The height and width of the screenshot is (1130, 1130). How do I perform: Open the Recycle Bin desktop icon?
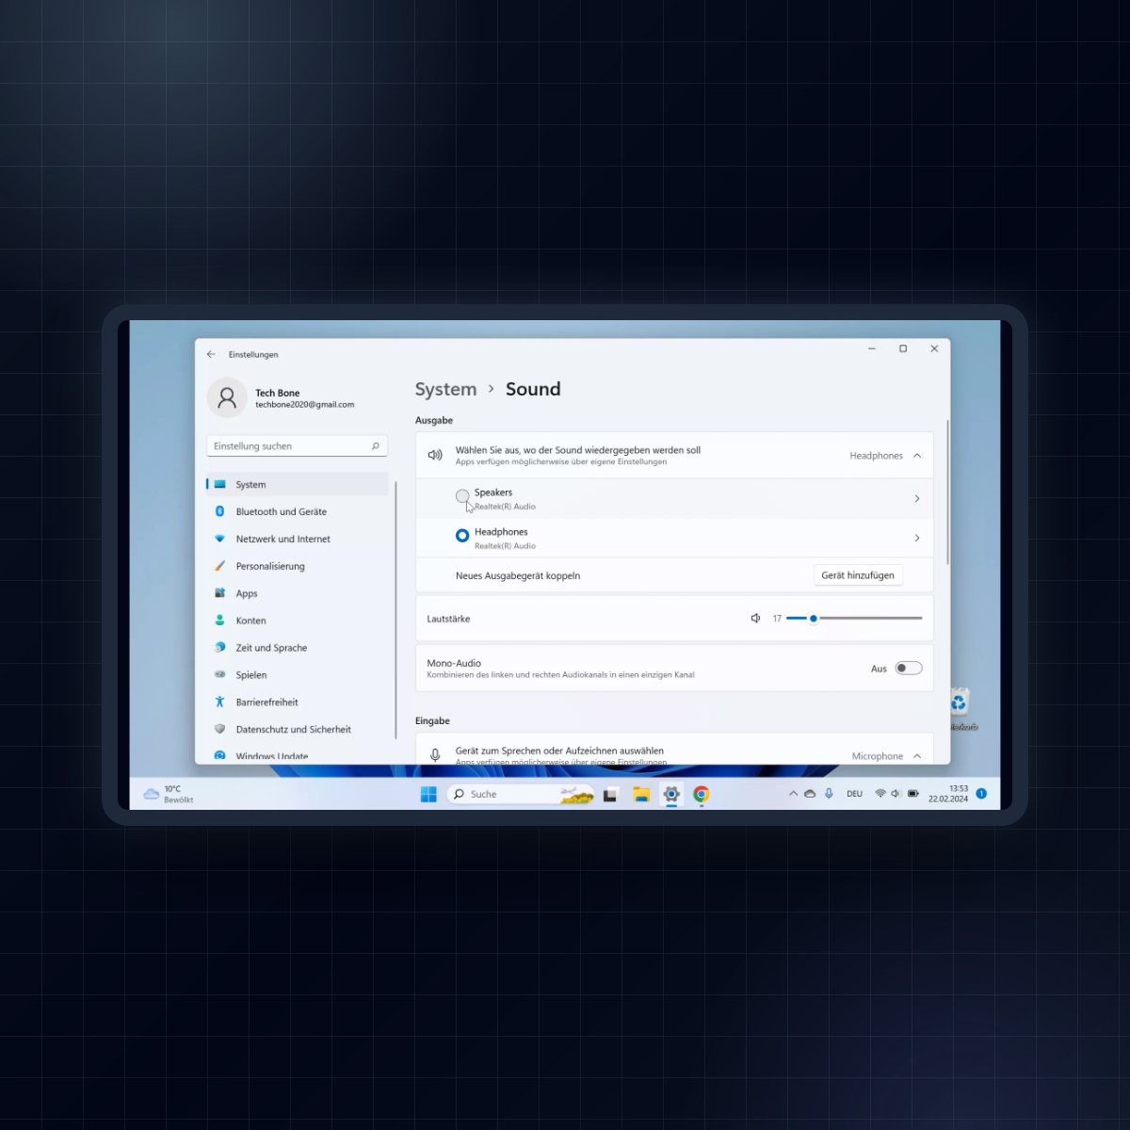tap(960, 709)
